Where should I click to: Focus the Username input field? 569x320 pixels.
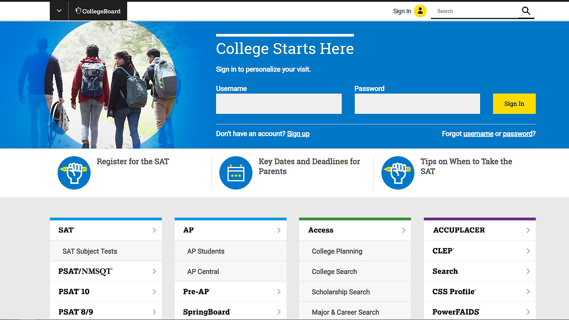(279, 104)
